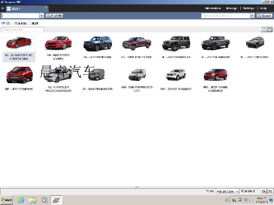Go to the home icon in breadcrumb
Image resolution: width=274 pixels, height=205 pixels.
8,23
